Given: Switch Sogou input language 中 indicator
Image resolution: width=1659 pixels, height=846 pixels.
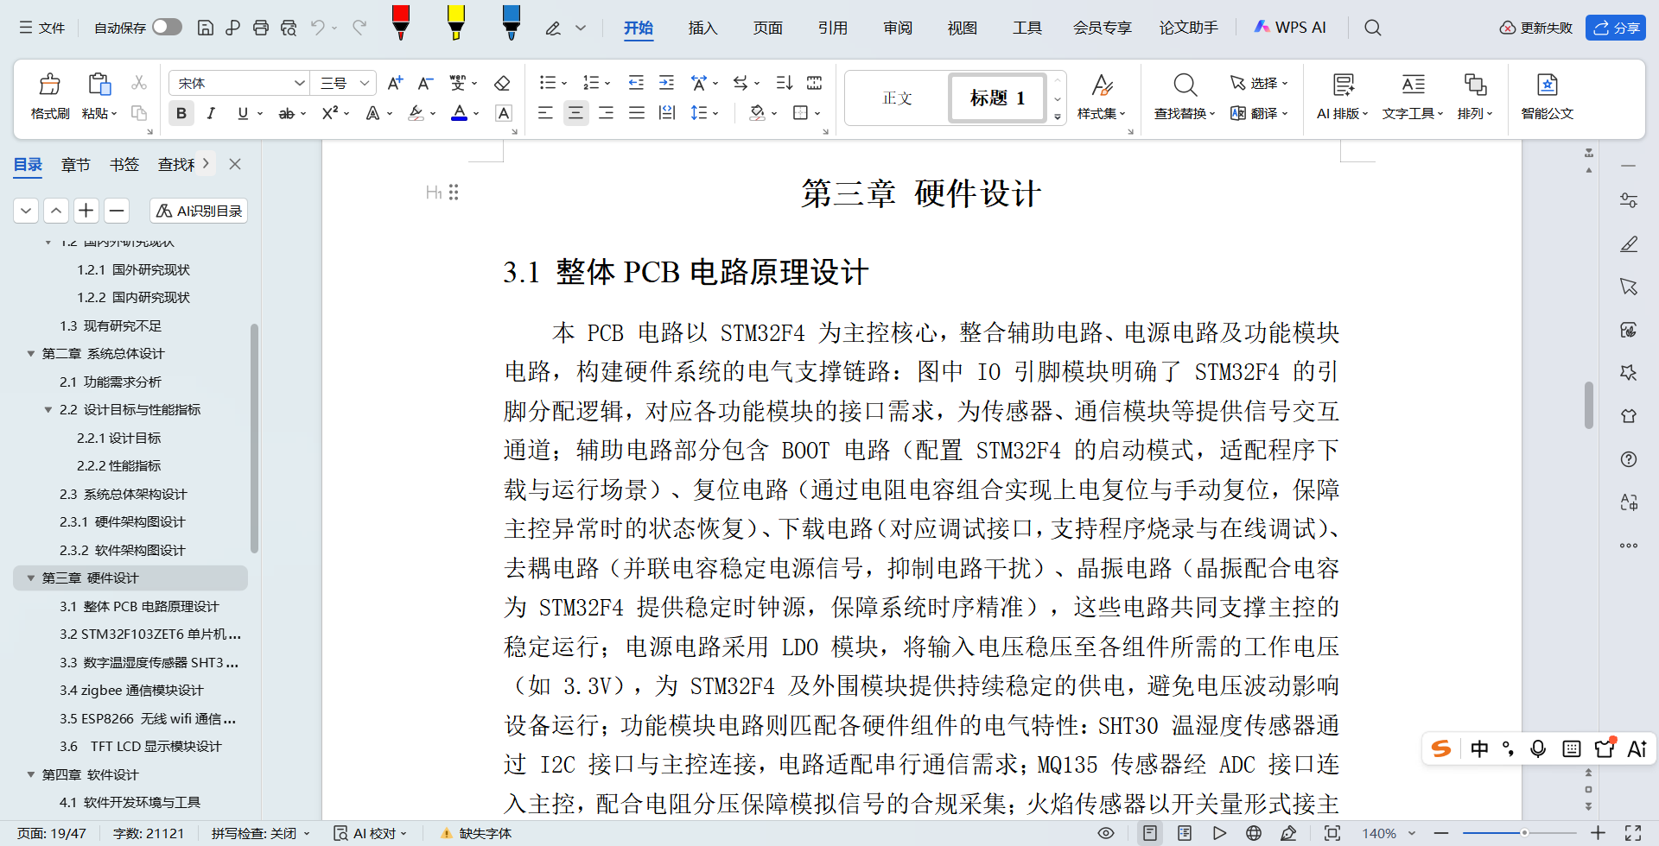Looking at the screenshot, I should (1479, 748).
